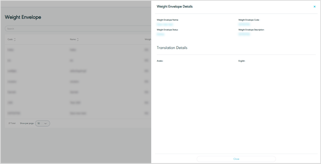Click the blurred Weight Envelope Status value
Viewport: 321px width, 164px height.
point(160,34)
